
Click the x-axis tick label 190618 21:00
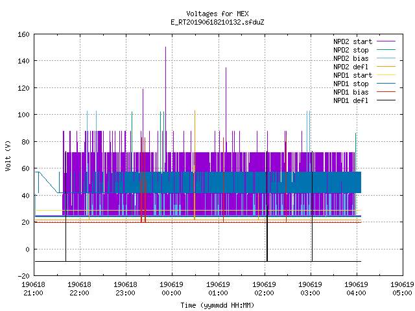[33, 289]
